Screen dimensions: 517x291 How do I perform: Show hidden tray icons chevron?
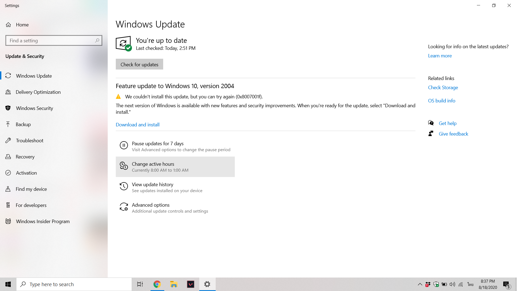click(x=420, y=284)
